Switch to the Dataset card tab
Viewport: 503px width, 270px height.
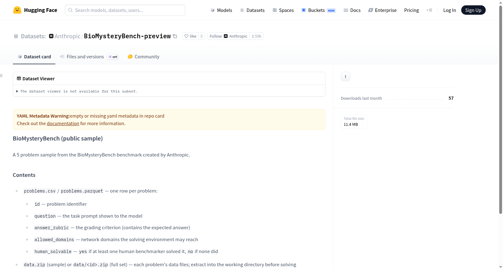click(34, 57)
